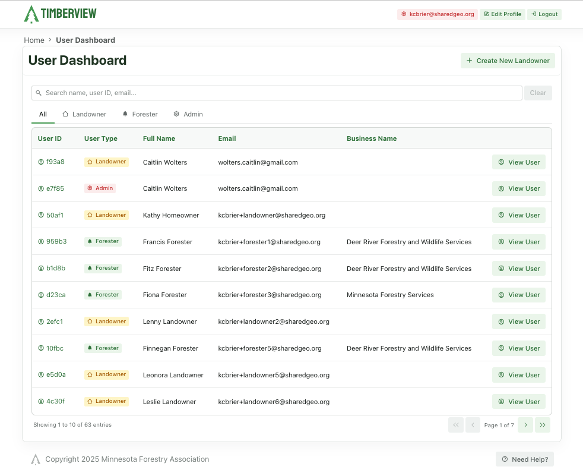Focus the search name, user ID, email field
Screen dimensions: 583x476
point(277,93)
